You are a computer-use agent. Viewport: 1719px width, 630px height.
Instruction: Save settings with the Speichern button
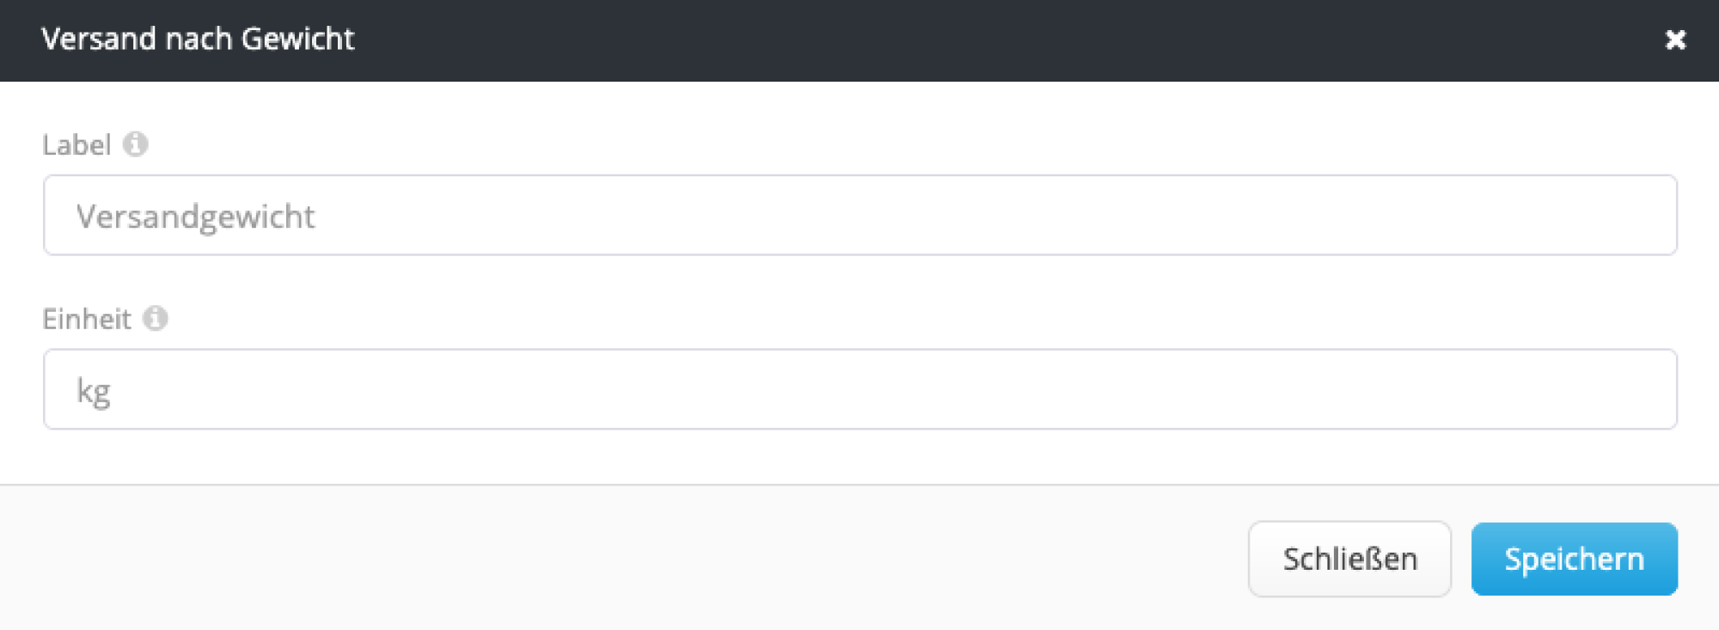point(1574,560)
